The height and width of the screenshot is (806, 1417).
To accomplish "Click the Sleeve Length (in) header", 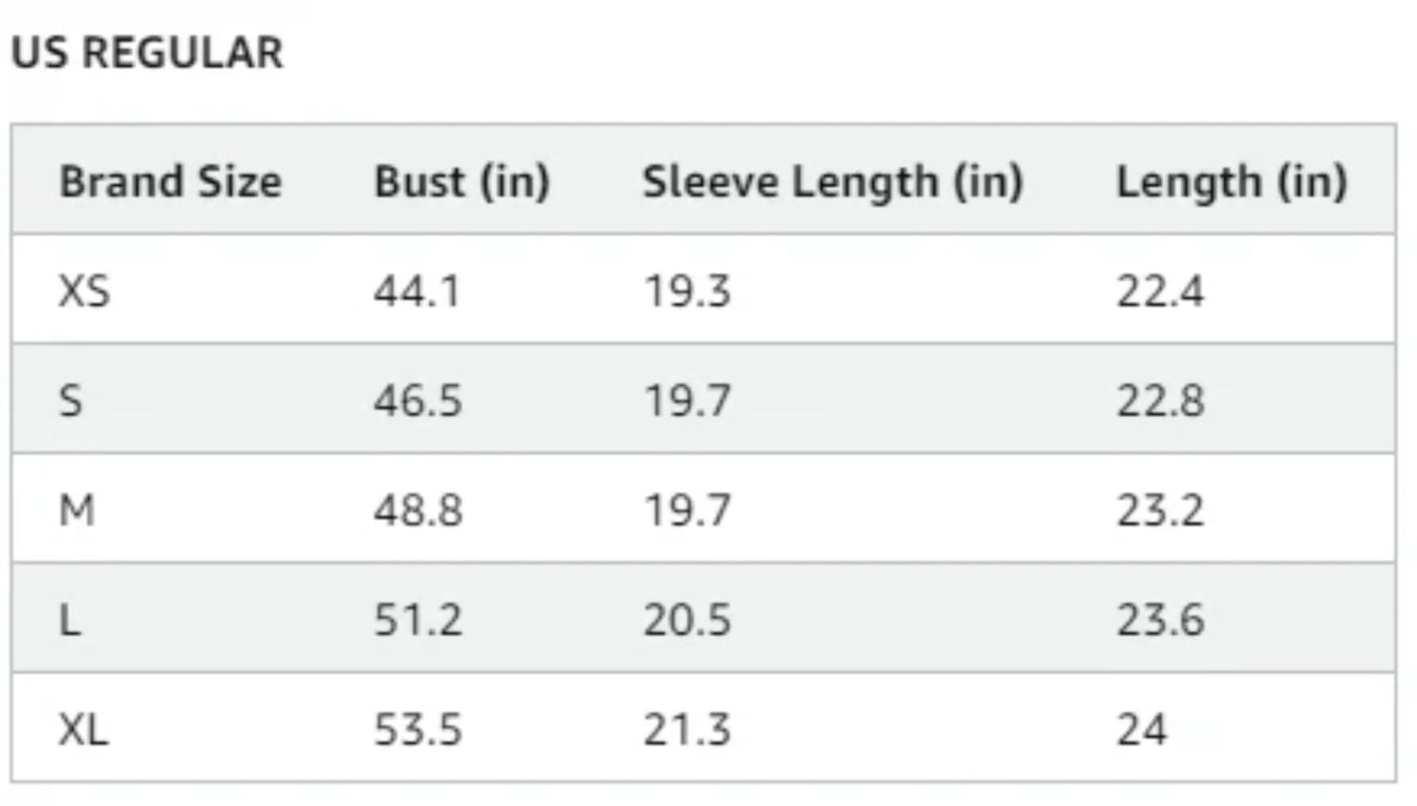I will [x=832, y=182].
